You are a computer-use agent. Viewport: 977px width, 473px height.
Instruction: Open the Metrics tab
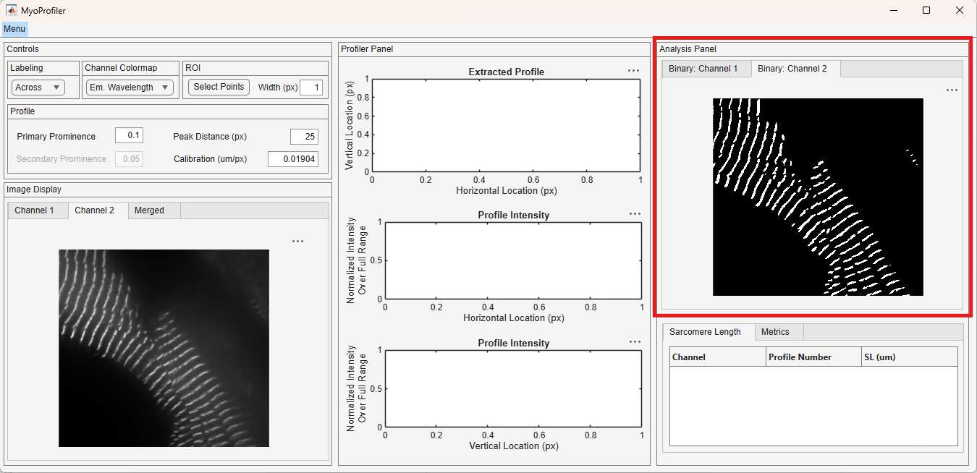click(775, 332)
